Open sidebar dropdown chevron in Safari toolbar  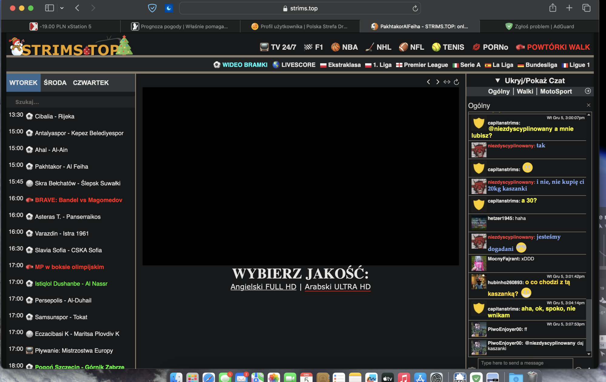(62, 8)
